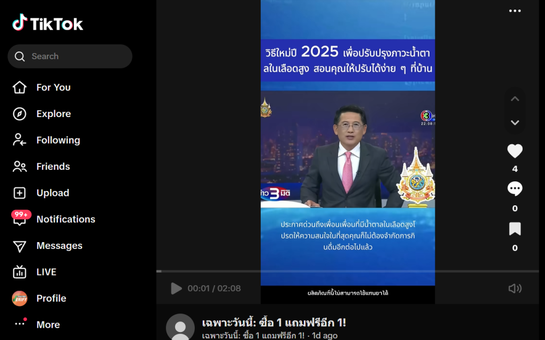Toggle the video volume speaker icon
545x340 pixels.
click(515, 288)
